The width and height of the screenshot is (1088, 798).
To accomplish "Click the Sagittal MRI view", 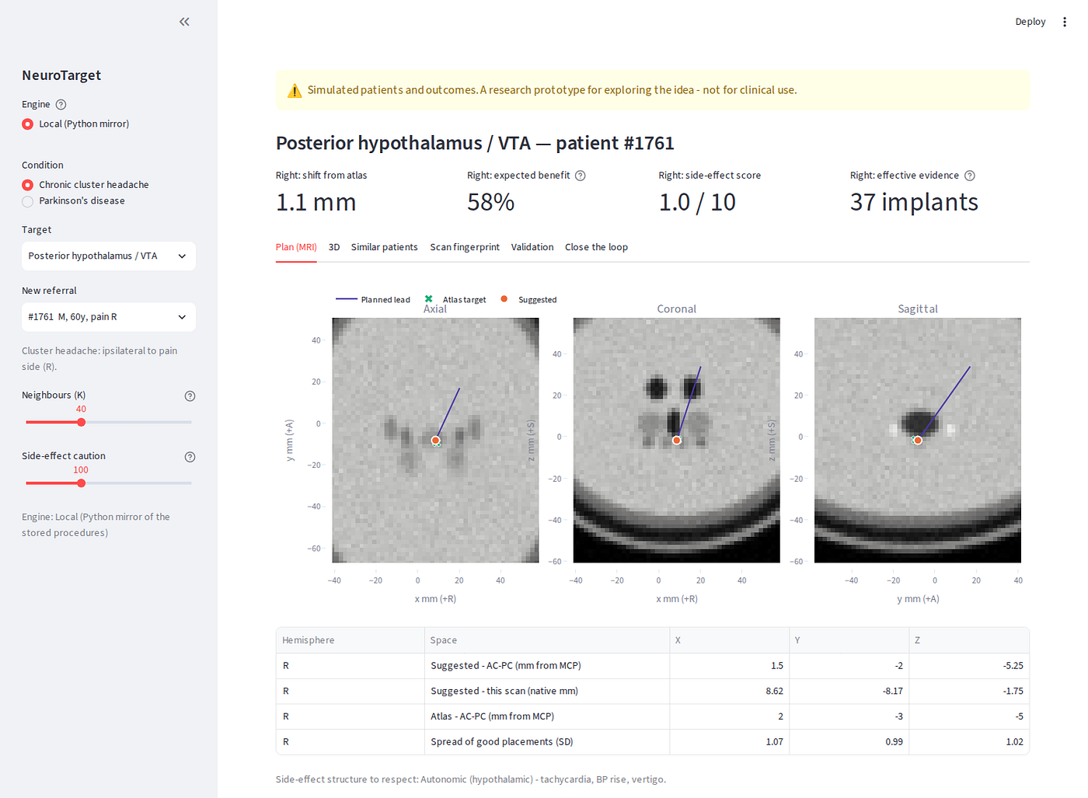I will pos(918,440).
